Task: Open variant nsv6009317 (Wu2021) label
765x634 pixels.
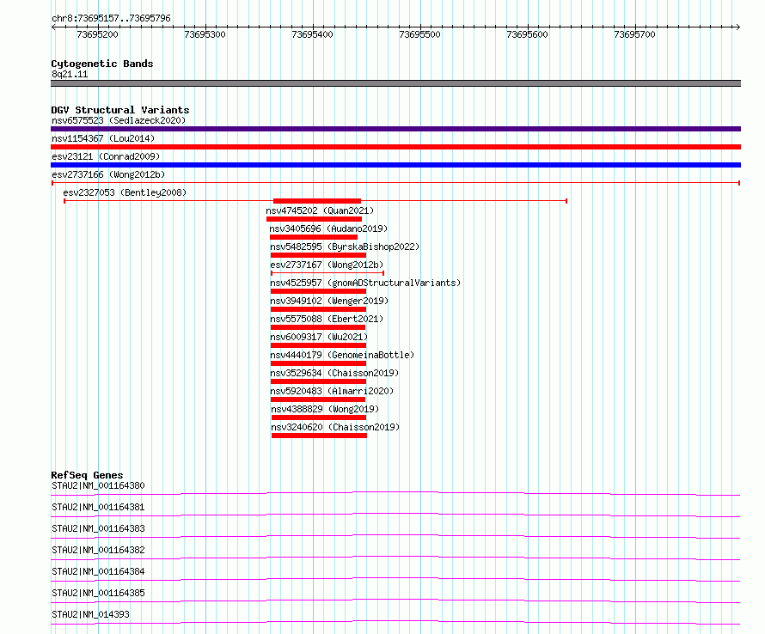Action: (319, 337)
